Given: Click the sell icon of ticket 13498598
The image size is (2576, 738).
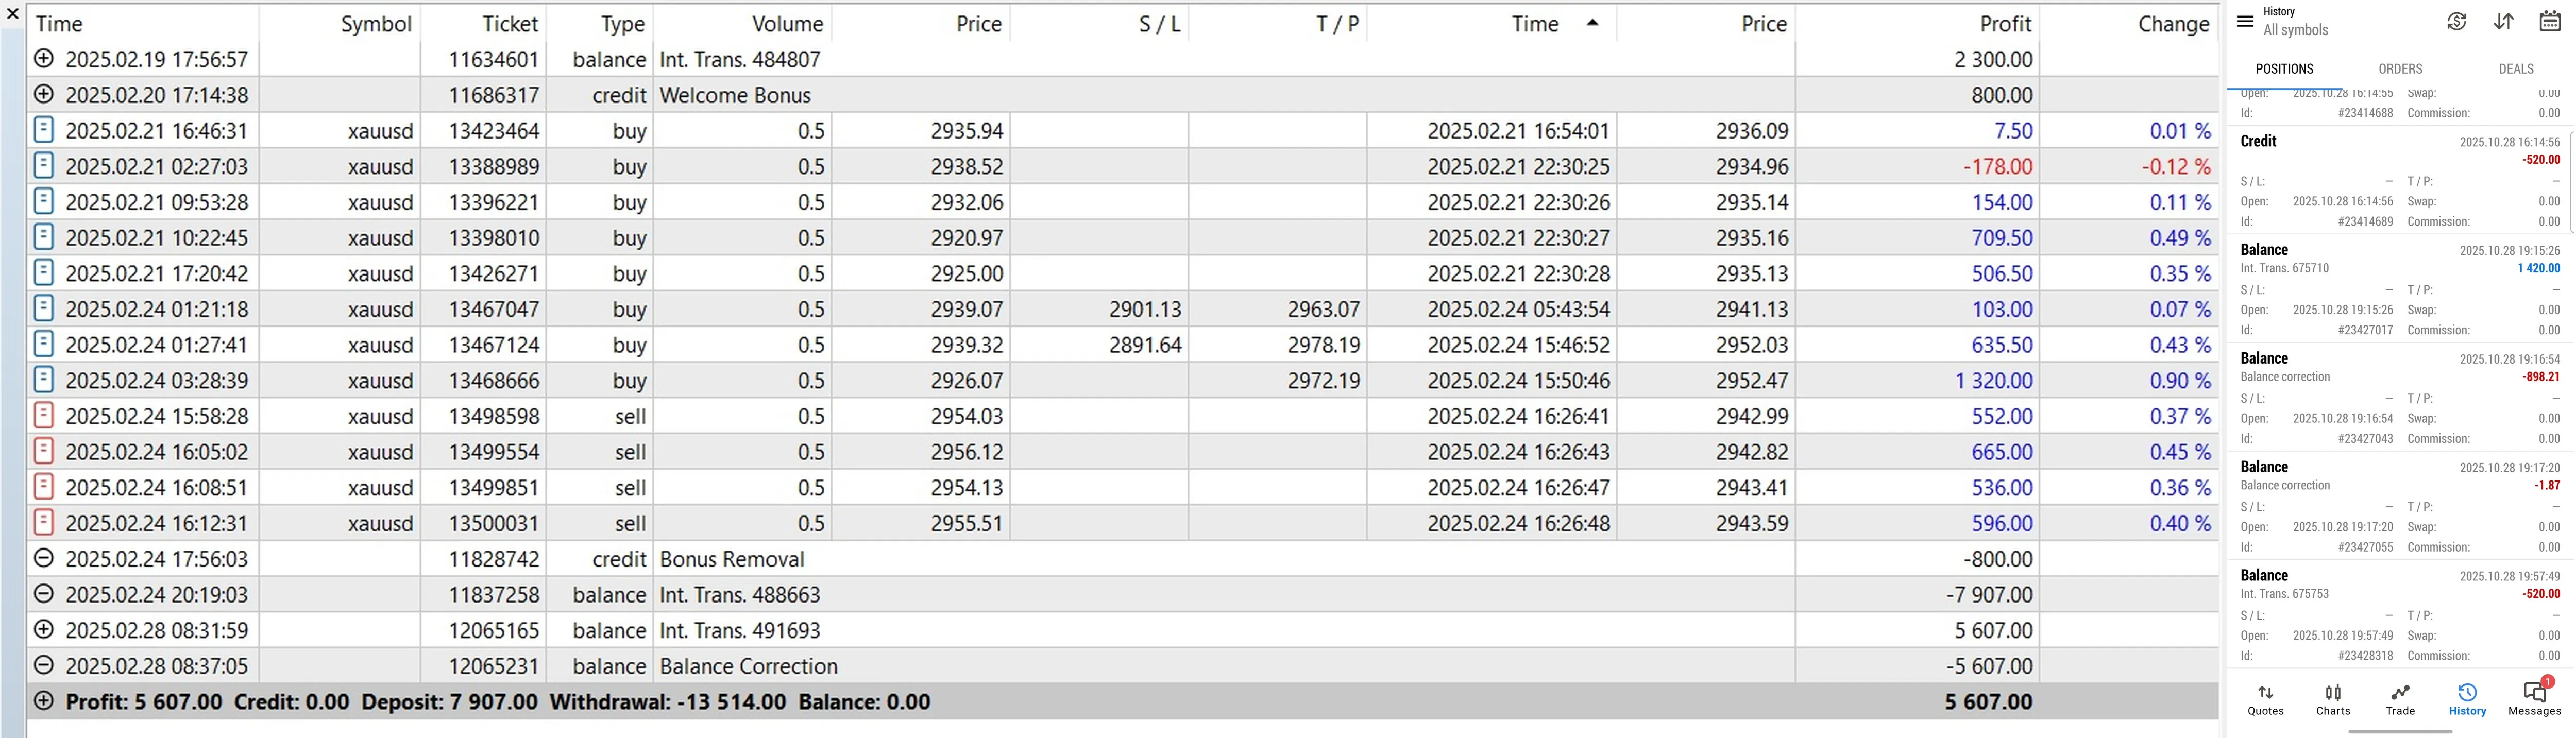Looking at the screenshot, I should [43, 415].
